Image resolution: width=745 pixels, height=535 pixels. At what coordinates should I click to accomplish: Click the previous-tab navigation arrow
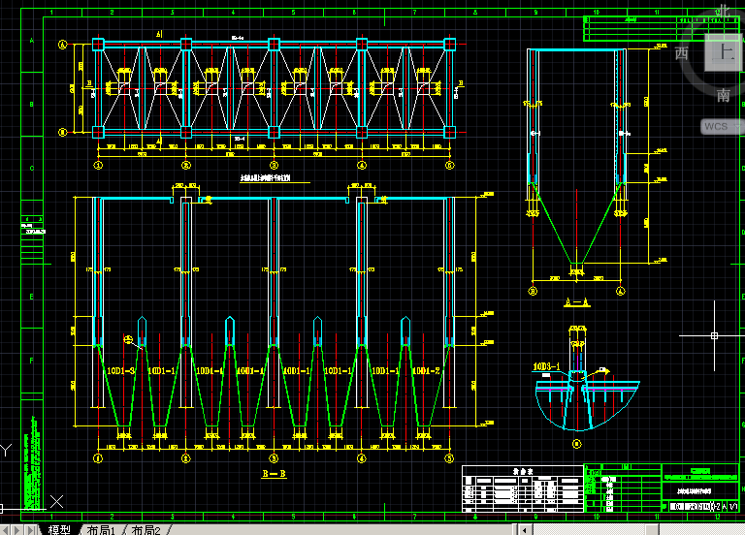pos(16,529)
